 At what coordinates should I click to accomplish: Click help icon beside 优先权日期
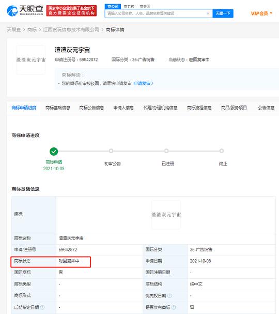coord(169,295)
